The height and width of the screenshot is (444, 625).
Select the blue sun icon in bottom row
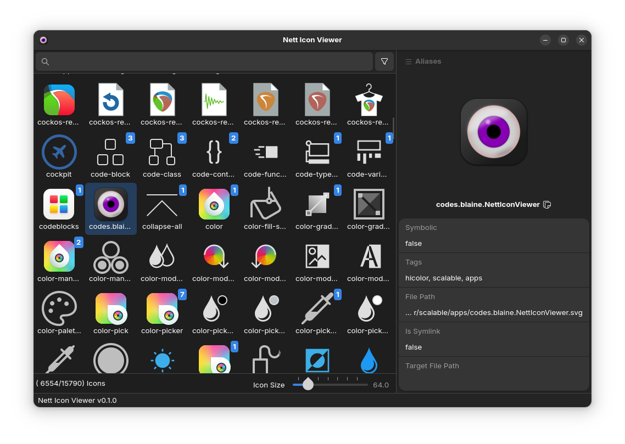[162, 359]
